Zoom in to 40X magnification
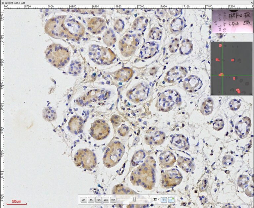The width and height of the screenshot is (254, 208). click(113, 200)
